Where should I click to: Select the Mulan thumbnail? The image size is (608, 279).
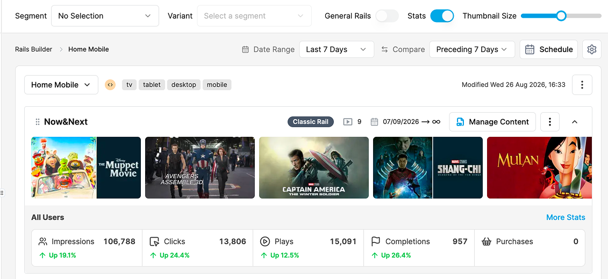point(539,167)
